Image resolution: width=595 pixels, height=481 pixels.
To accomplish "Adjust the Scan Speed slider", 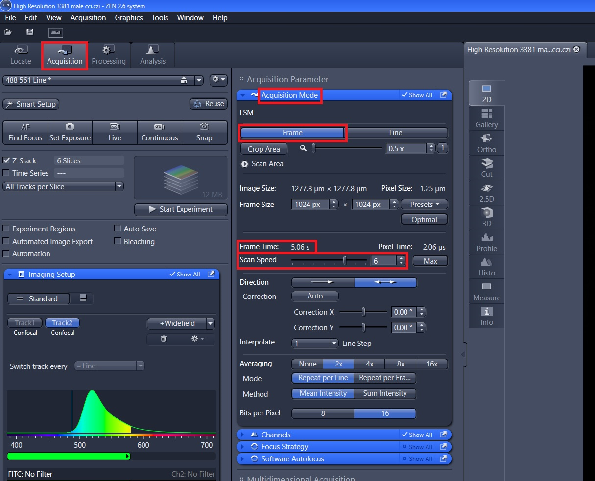I will pos(345,261).
